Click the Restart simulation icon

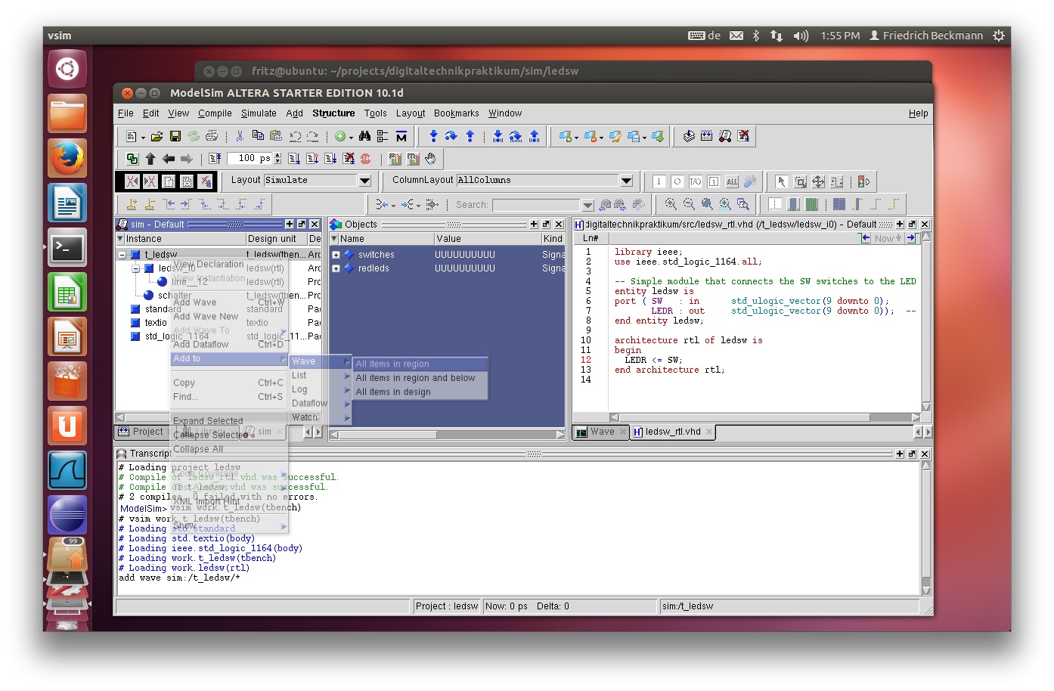coord(215,159)
